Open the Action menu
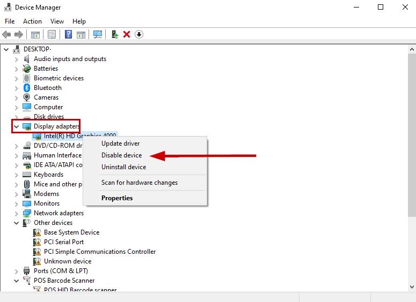 (x=32, y=21)
